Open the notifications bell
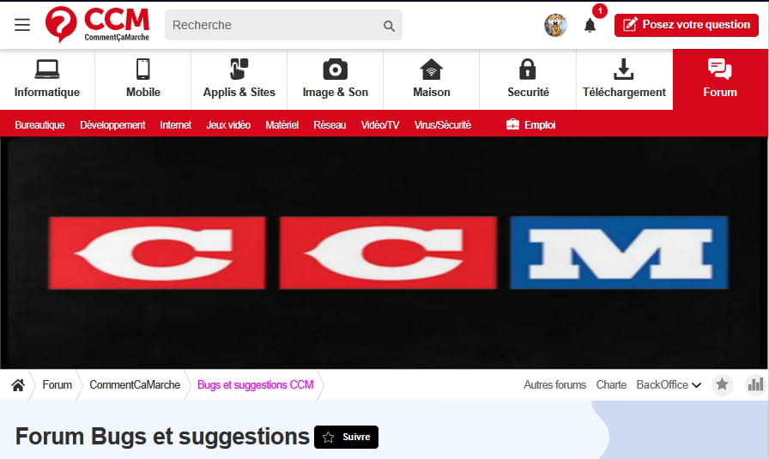 (590, 25)
